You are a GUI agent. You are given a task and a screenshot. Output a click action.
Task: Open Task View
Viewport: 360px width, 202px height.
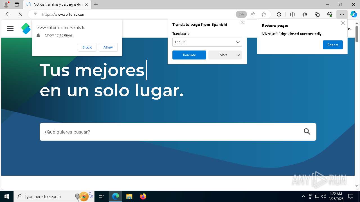pos(101,196)
